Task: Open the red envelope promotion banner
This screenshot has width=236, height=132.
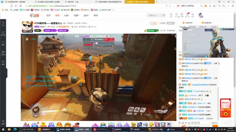Action: 226,108
